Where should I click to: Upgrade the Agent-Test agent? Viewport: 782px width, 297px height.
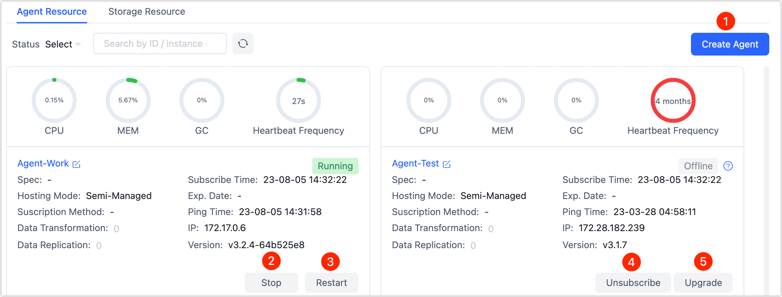point(703,283)
